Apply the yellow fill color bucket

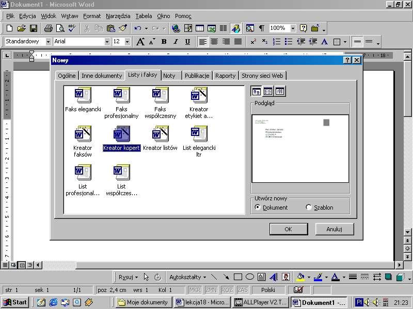[300, 277]
